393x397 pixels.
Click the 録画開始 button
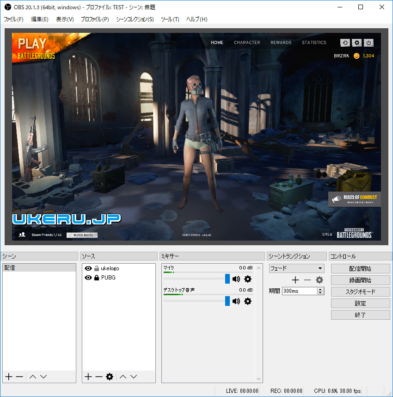360,280
